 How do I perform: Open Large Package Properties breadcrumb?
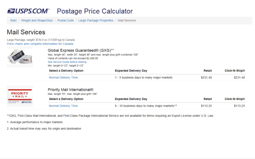coord(96,20)
